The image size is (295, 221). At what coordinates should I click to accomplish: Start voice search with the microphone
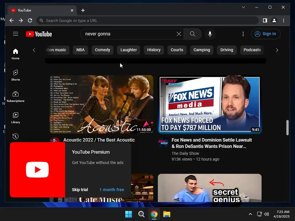[x=210, y=34]
